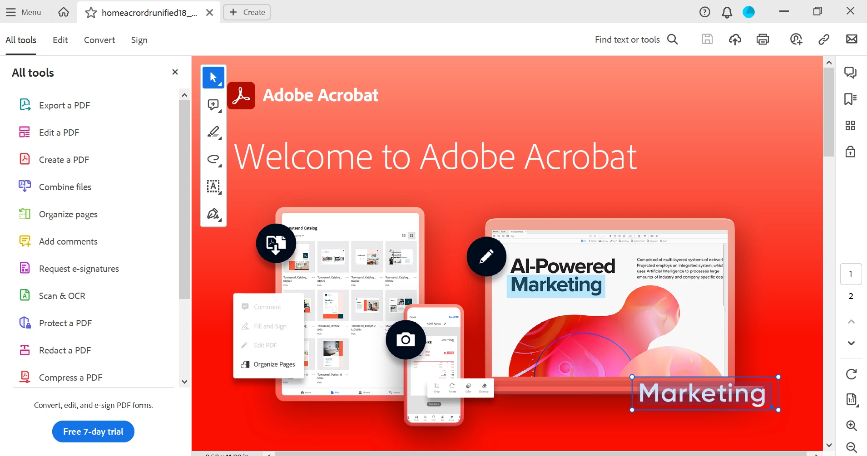Click document scrollbar down arrow
The width and height of the screenshot is (867, 456).
click(x=829, y=446)
